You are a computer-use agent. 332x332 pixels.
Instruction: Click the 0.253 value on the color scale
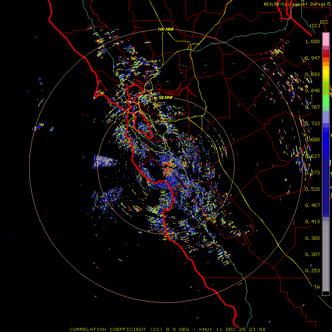tap(312, 271)
